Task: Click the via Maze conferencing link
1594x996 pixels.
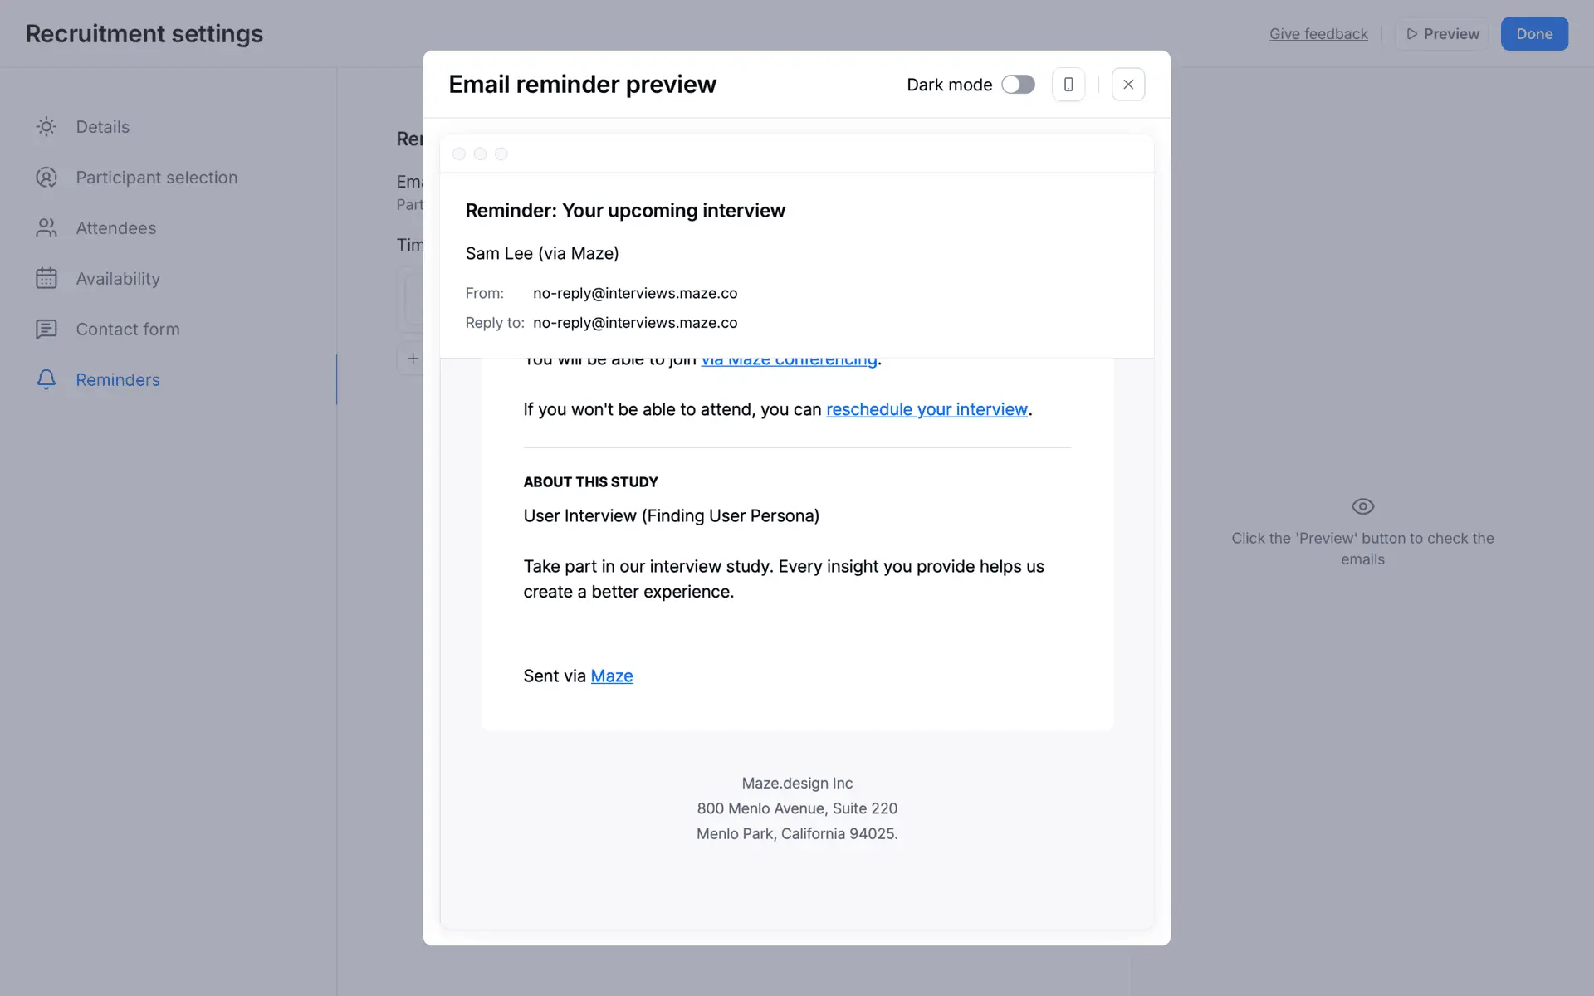Action: click(789, 363)
